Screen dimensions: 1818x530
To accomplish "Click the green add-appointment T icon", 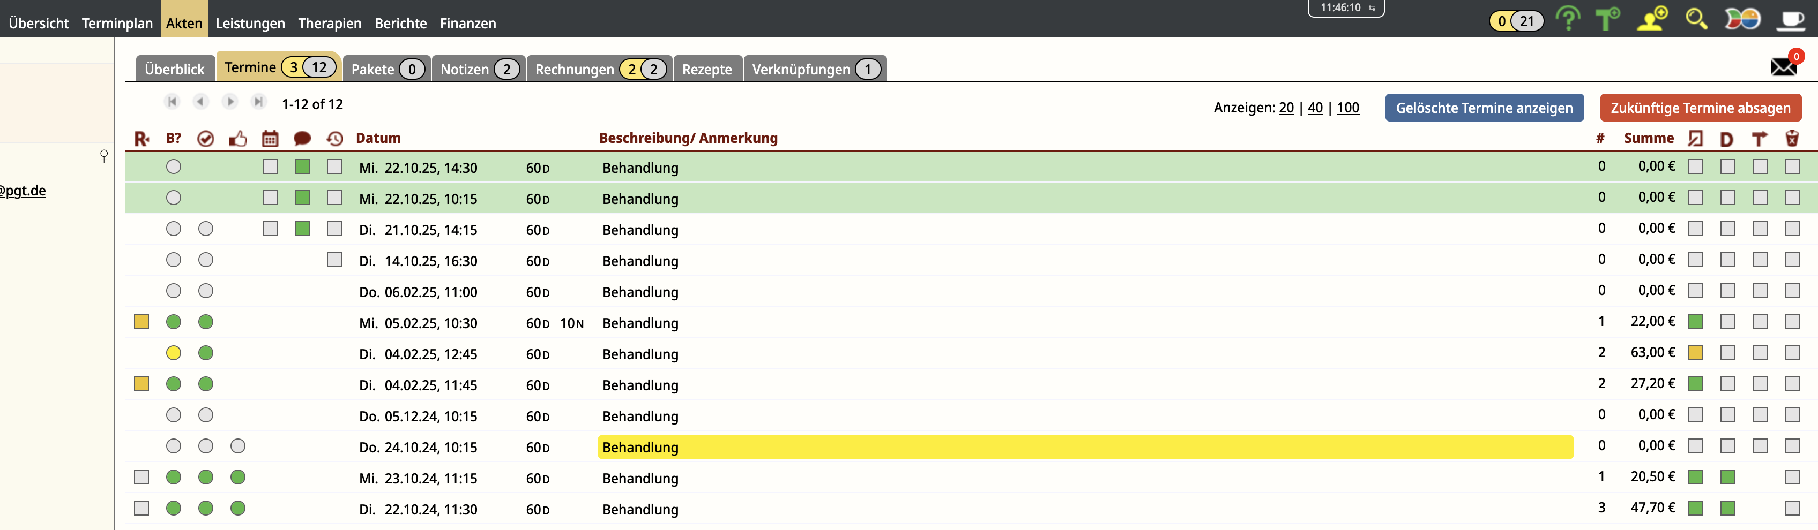I will [x=1608, y=19].
